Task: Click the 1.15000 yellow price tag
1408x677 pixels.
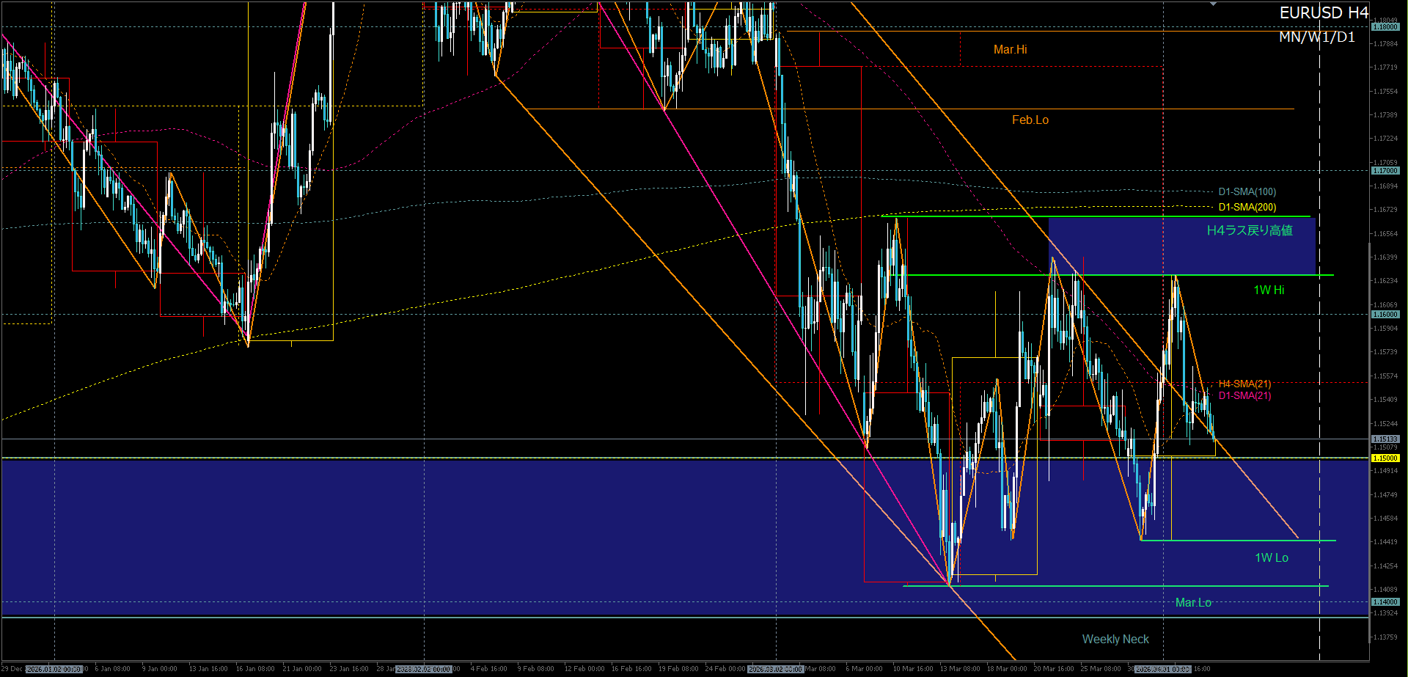Action: (x=1385, y=458)
